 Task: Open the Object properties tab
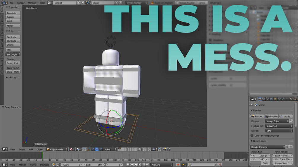coord(275,99)
